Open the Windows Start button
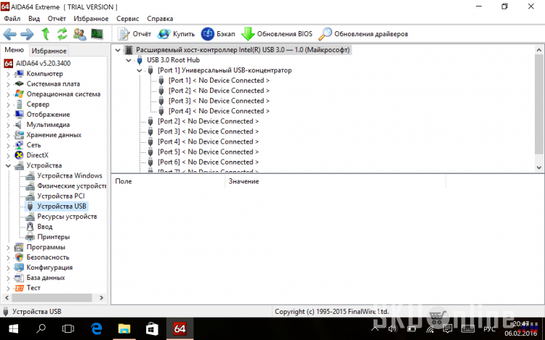This screenshot has height=340, width=545. pos(13,328)
